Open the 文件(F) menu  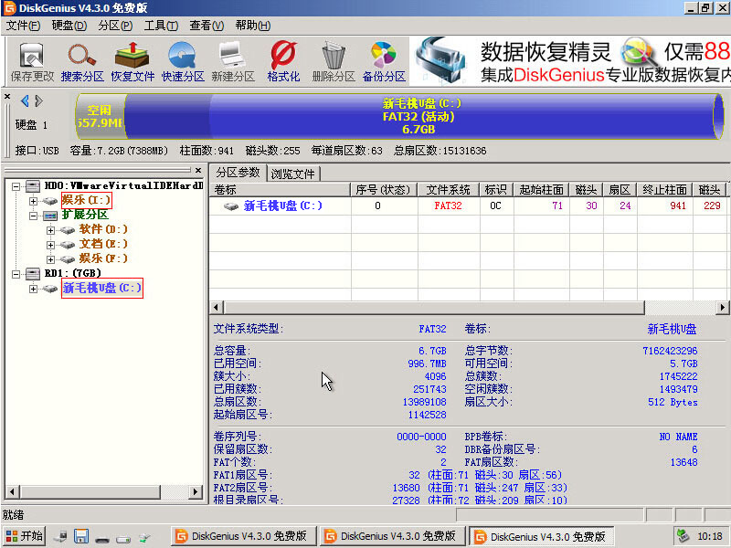[x=23, y=26]
